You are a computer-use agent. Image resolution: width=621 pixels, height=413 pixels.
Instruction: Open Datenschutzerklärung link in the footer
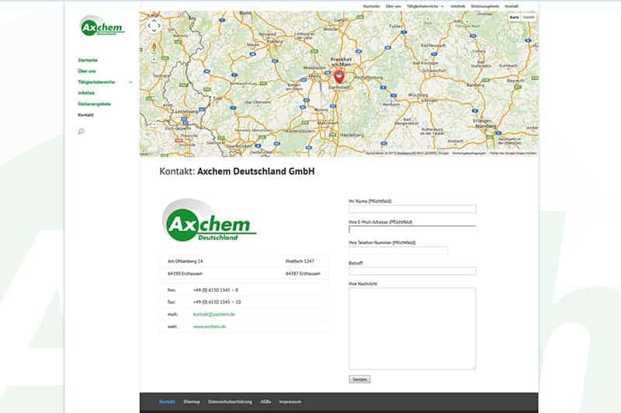point(230,401)
